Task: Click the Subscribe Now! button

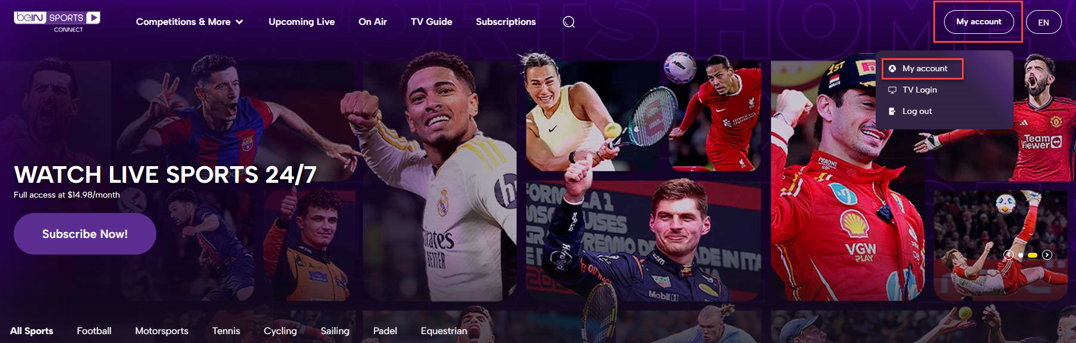Action: [85, 234]
